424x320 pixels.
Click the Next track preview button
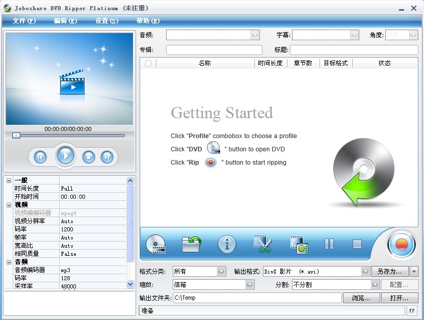pyautogui.click(x=107, y=157)
